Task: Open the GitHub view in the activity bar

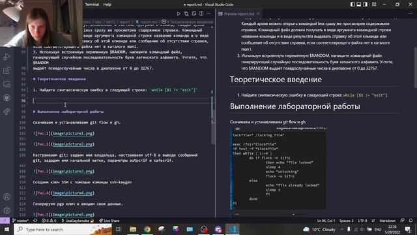Action: (x=7, y=98)
